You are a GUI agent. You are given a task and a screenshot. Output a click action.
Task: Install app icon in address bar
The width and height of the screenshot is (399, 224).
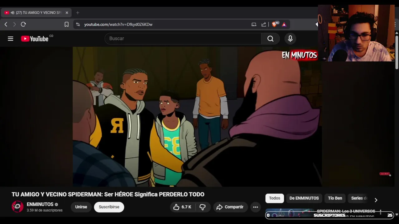(254, 24)
